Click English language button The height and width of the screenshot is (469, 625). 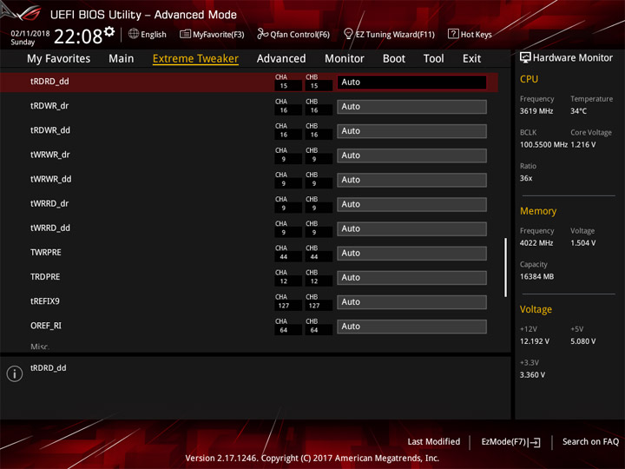coord(154,35)
